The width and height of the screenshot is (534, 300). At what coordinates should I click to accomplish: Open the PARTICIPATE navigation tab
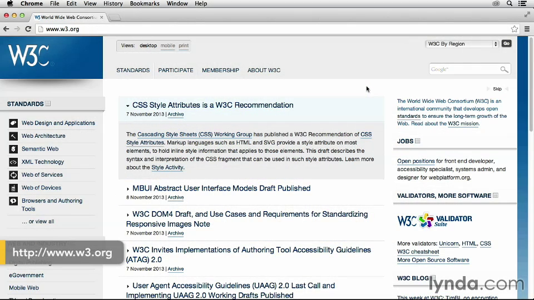coord(176,71)
